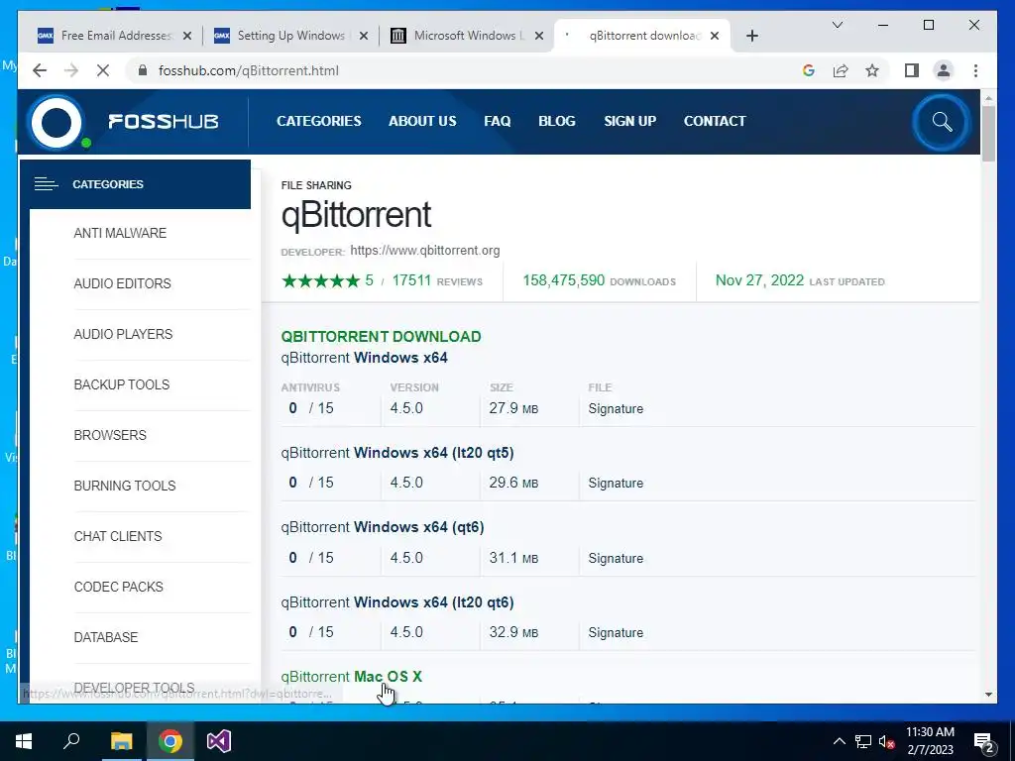The height and width of the screenshot is (761, 1015).
Task: Download qBittorrent Windows x64 (lt20 qt6)
Action: 397,601
